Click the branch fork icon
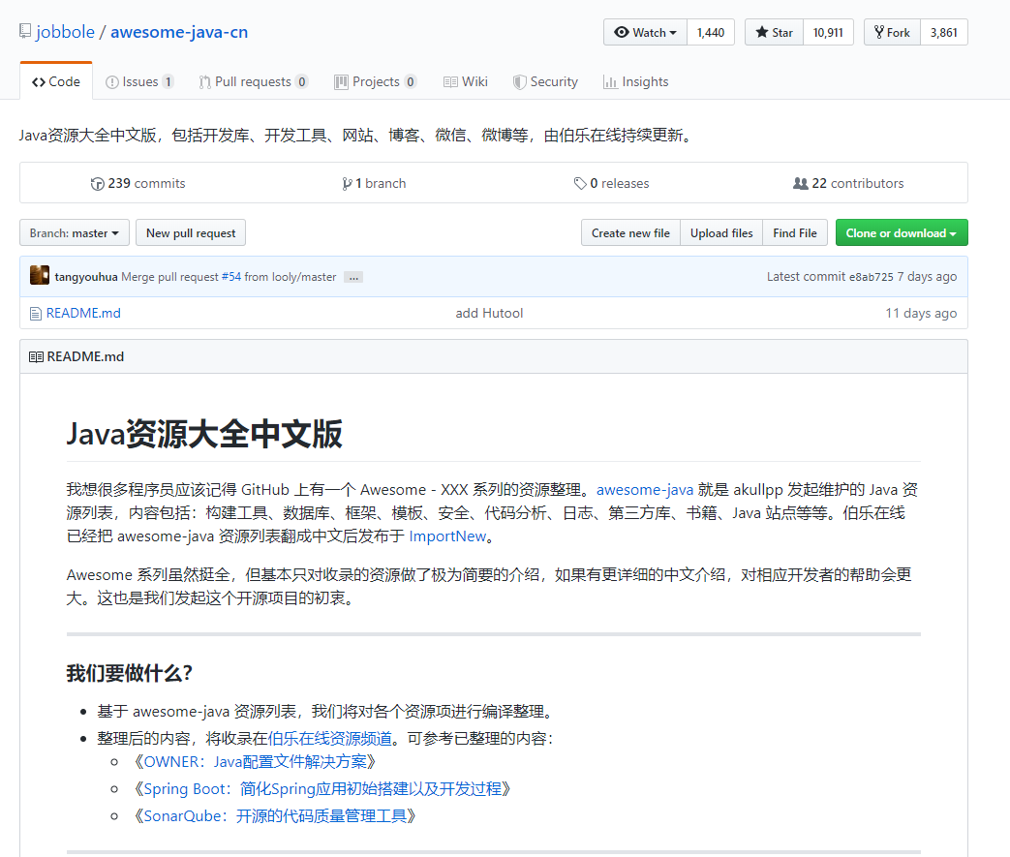The image size is (1010, 857). [348, 184]
